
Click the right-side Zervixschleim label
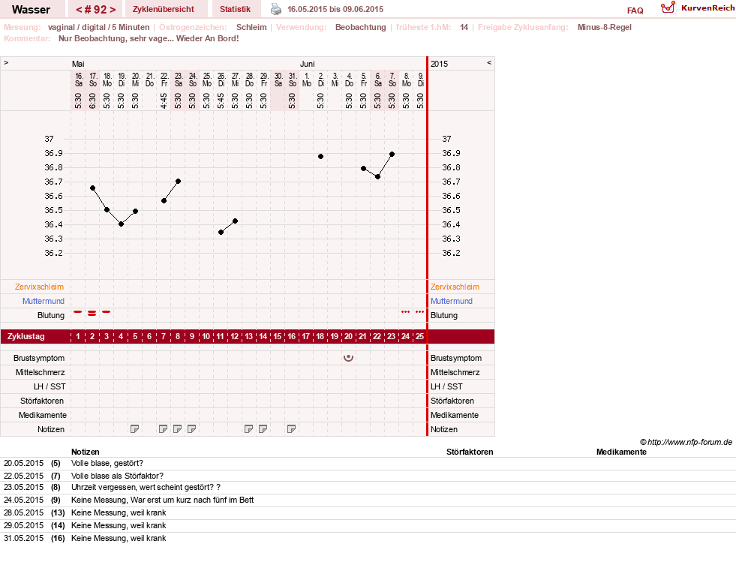[455, 287]
